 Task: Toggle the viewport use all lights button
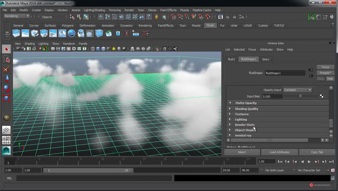point(114,49)
